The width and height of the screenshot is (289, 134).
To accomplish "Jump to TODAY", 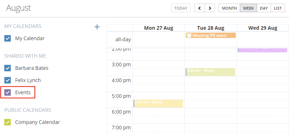I will (x=181, y=8).
